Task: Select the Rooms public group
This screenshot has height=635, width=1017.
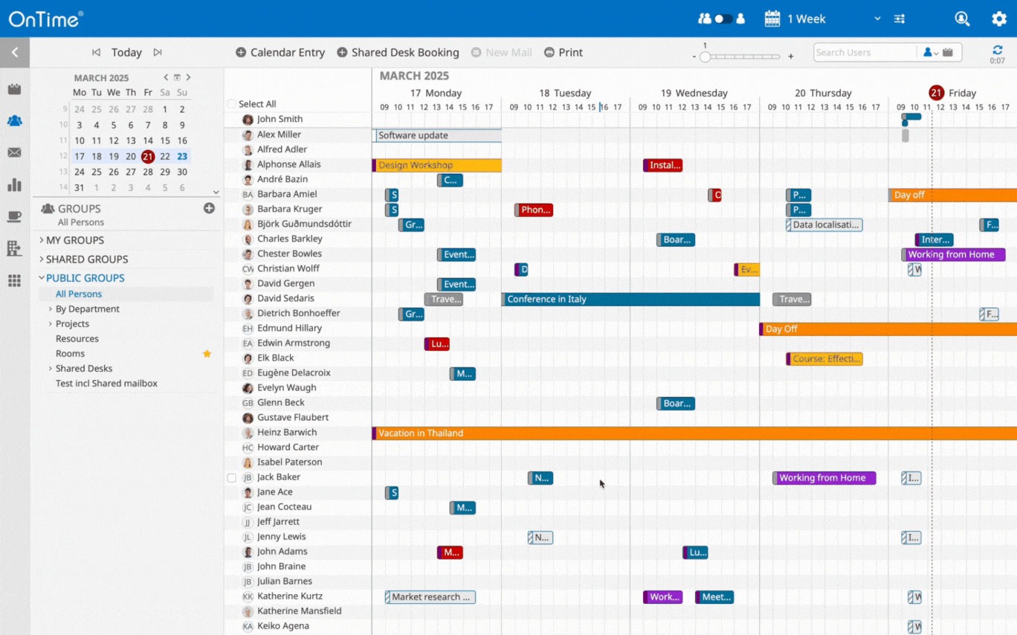Action: click(70, 353)
